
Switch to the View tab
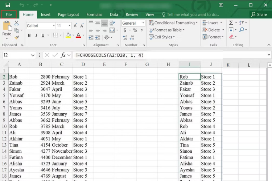149,14
